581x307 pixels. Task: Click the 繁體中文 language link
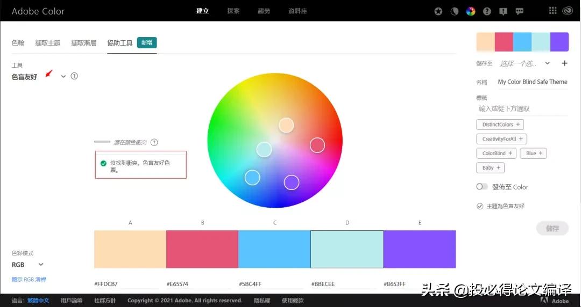(38, 301)
